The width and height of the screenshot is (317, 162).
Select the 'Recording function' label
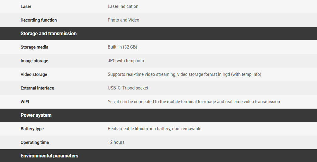coord(39,20)
